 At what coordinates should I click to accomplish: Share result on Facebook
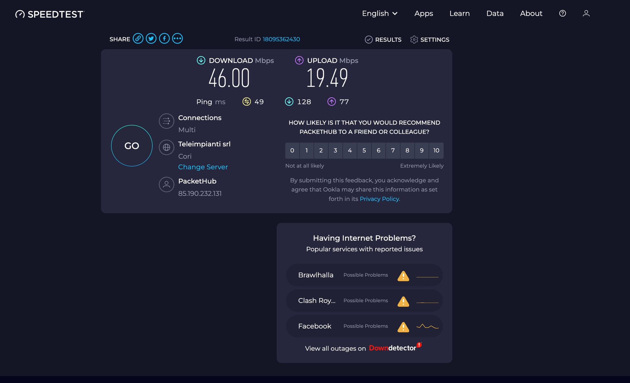(164, 39)
